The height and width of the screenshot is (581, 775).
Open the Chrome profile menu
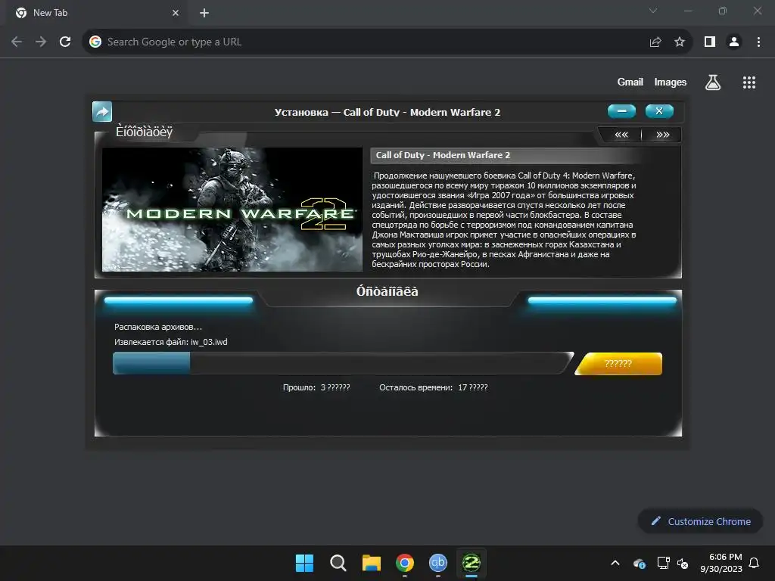click(x=734, y=42)
